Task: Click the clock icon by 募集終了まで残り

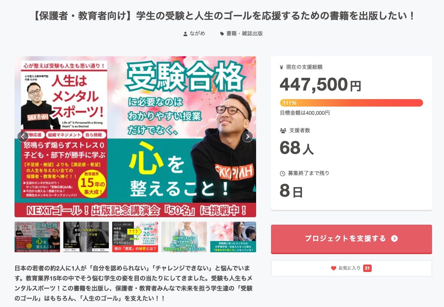Action: [x=282, y=174]
